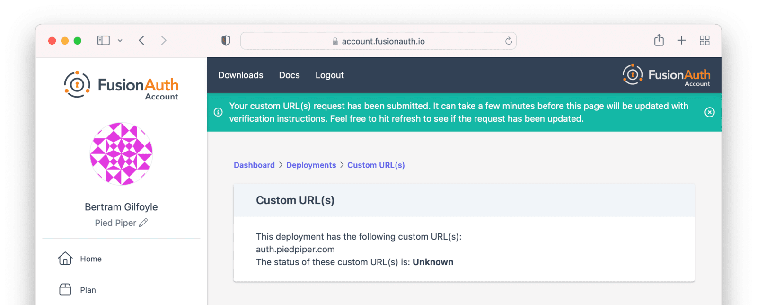Click the Safari sidebar toggle icon
The image size is (757, 305).
103,41
